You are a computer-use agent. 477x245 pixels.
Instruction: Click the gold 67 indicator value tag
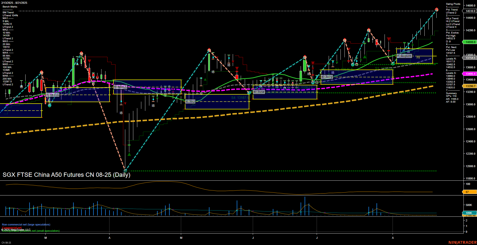point(467,192)
